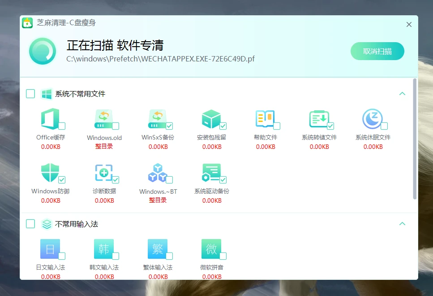Enable the Windows.~BT checkbox
433x296 pixels.
pyautogui.click(x=169, y=180)
